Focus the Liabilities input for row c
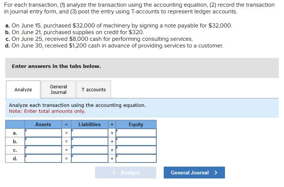The width and height of the screenshot is (284, 187). [90, 150]
